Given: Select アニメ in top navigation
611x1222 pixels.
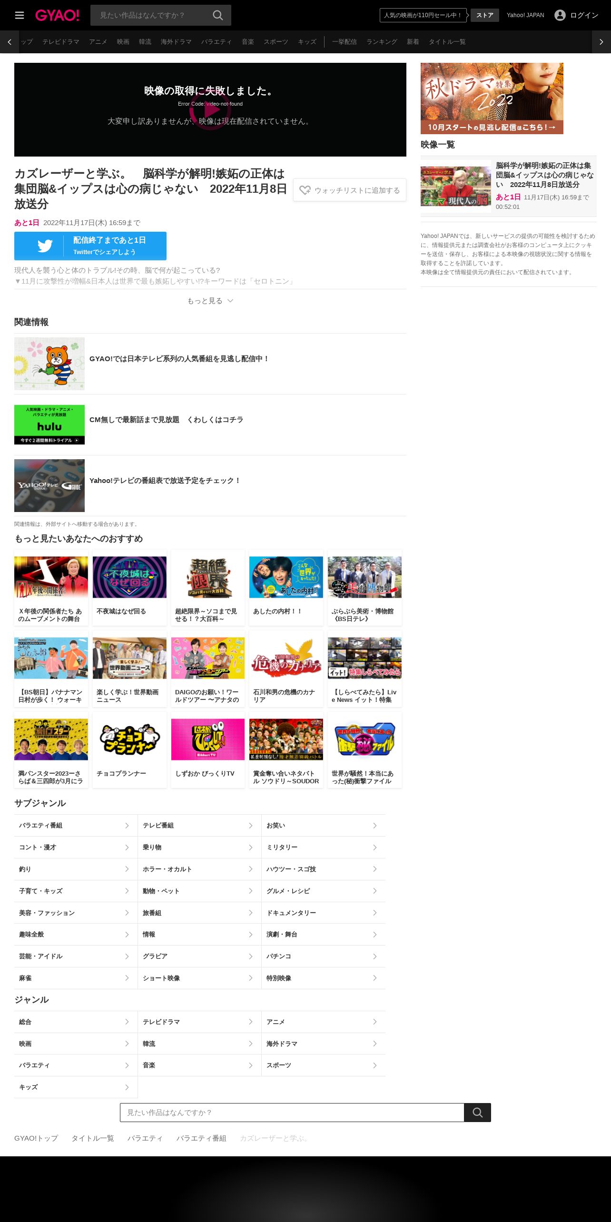Looking at the screenshot, I should click(98, 42).
